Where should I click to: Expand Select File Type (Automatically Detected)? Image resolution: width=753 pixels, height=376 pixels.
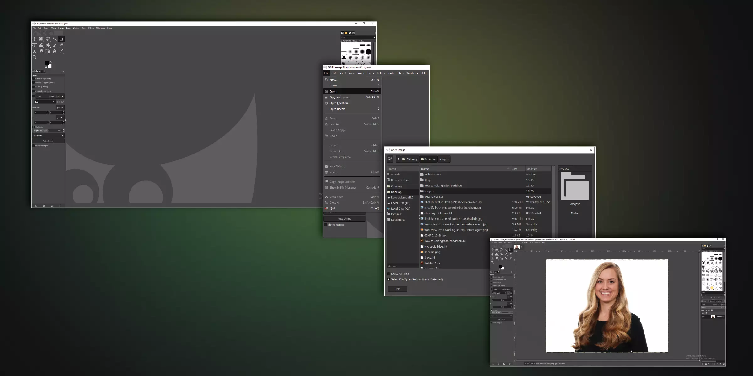tap(389, 279)
